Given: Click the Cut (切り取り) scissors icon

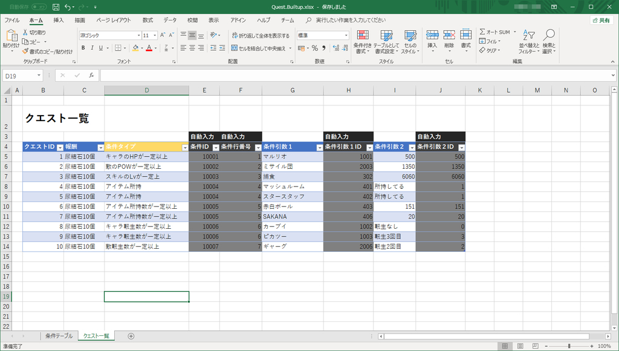Looking at the screenshot, I should click(x=25, y=33).
